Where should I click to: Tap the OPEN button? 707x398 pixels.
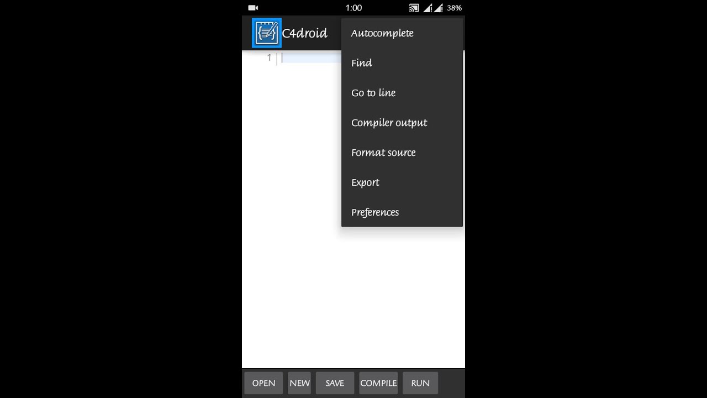point(263,383)
